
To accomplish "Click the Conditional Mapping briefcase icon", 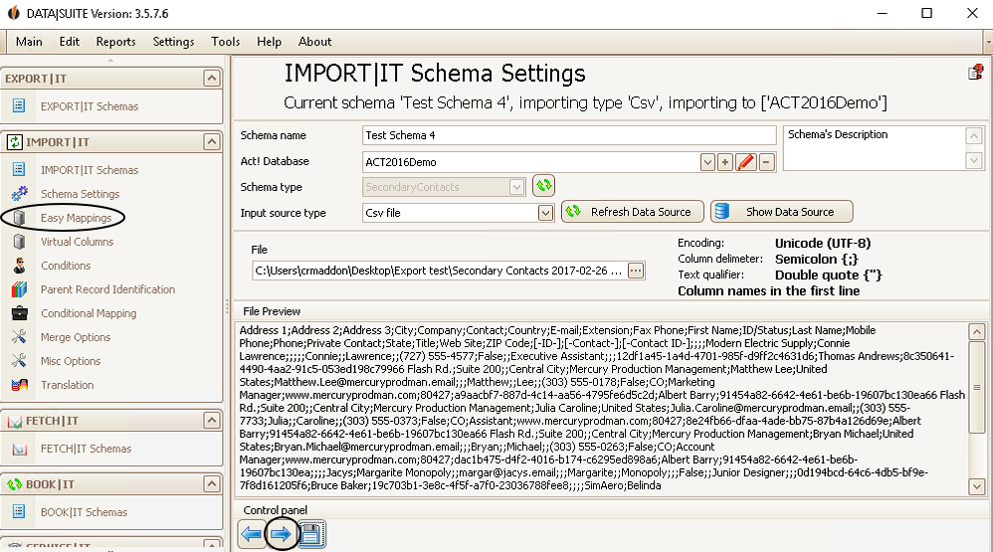I will (19, 312).
